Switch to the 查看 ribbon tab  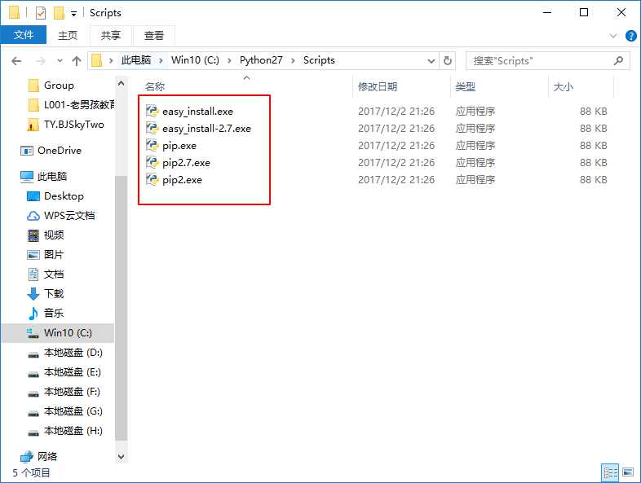[x=153, y=36]
